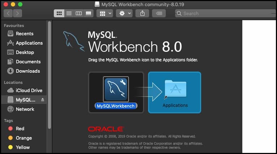The width and height of the screenshot is (277, 154).
Task: Go back with the back arrow
Action: [x=8, y=13]
